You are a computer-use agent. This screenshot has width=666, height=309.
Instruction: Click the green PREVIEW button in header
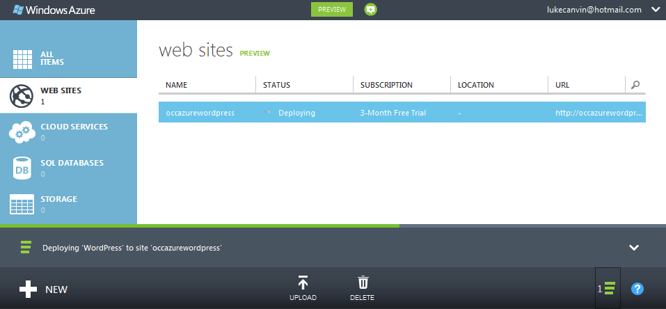tap(332, 9)
